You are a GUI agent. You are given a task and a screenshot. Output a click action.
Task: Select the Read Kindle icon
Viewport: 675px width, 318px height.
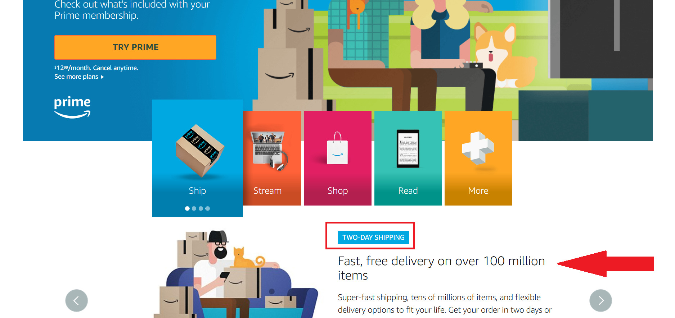point(408,148)
